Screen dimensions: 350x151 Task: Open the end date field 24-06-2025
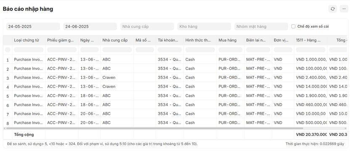90,26
